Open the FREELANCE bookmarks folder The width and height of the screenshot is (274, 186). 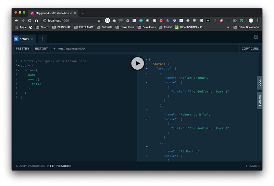(84, 27)
